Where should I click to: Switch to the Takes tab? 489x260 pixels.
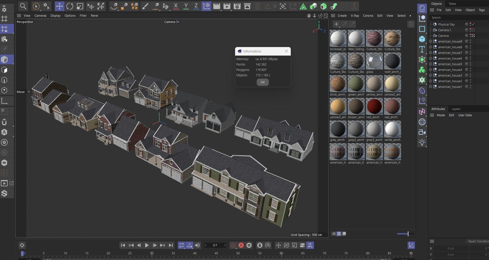click(x=452, y=4)
